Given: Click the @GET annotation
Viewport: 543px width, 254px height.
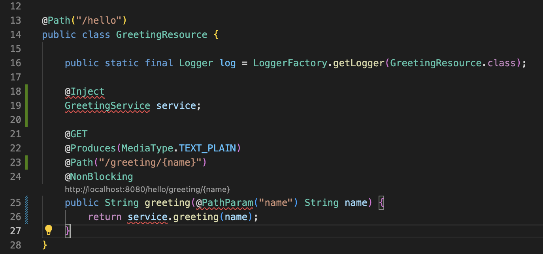Looking at the screenshot, I should (x=76, y=134).
